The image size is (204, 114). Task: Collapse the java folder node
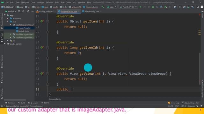pyautogui.click(x=8, y=22)
